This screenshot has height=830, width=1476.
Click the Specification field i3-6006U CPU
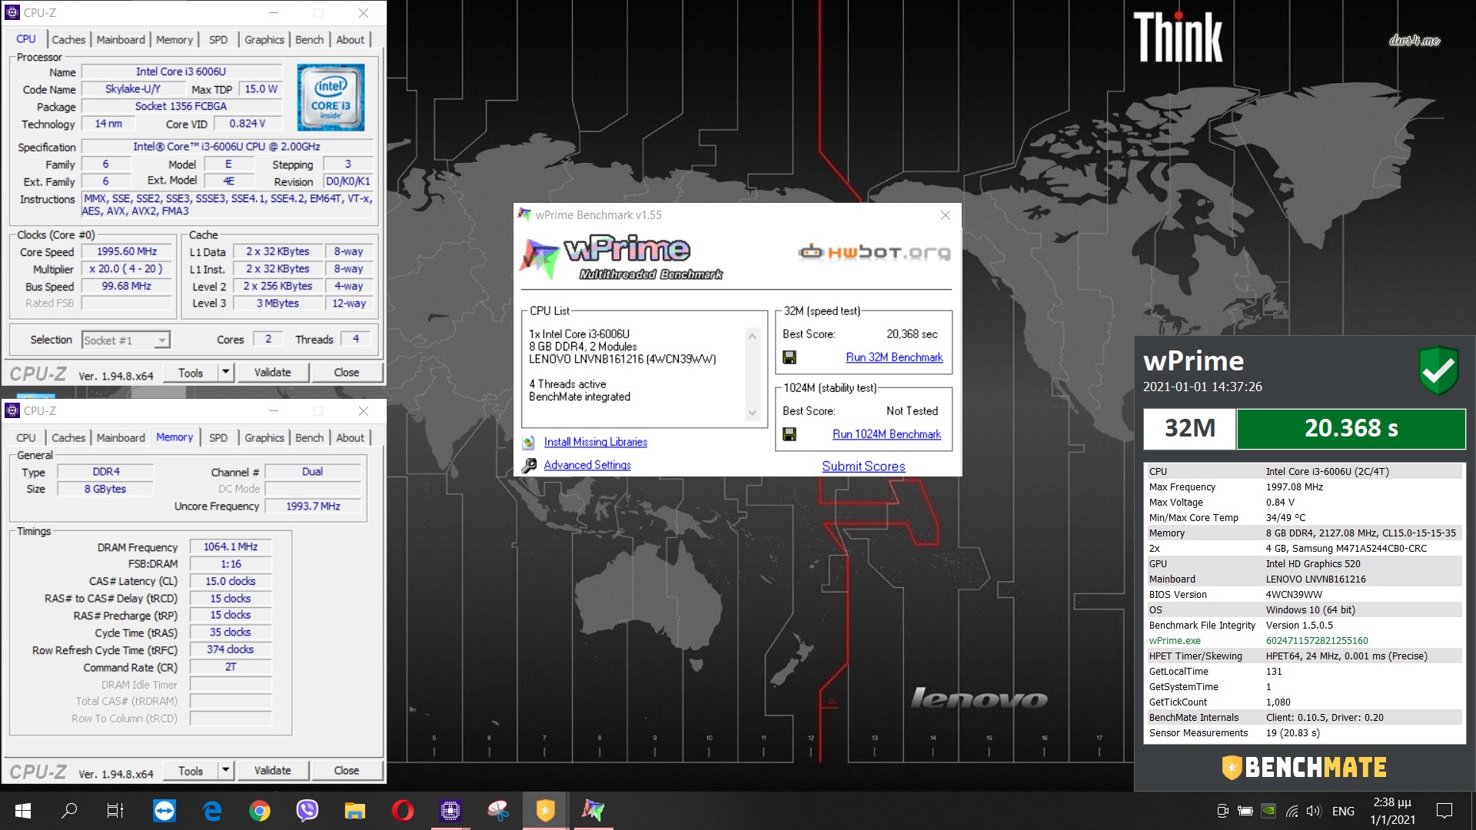click(x=227, y=147)
